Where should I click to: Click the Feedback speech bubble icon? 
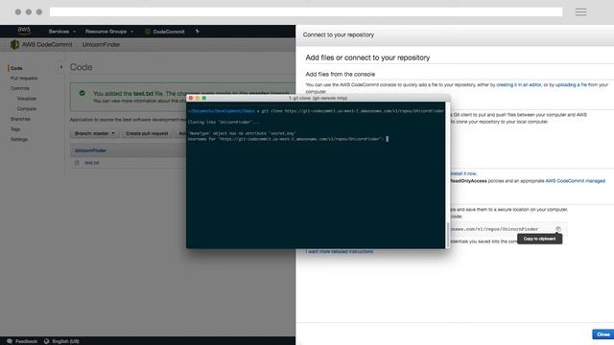point(10,341)
